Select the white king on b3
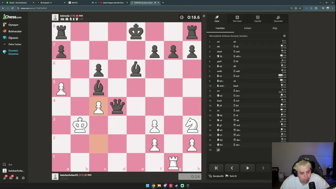 click(x=80, y=125)
